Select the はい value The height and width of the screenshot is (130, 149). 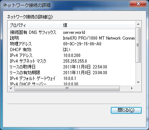click(67, 50)
